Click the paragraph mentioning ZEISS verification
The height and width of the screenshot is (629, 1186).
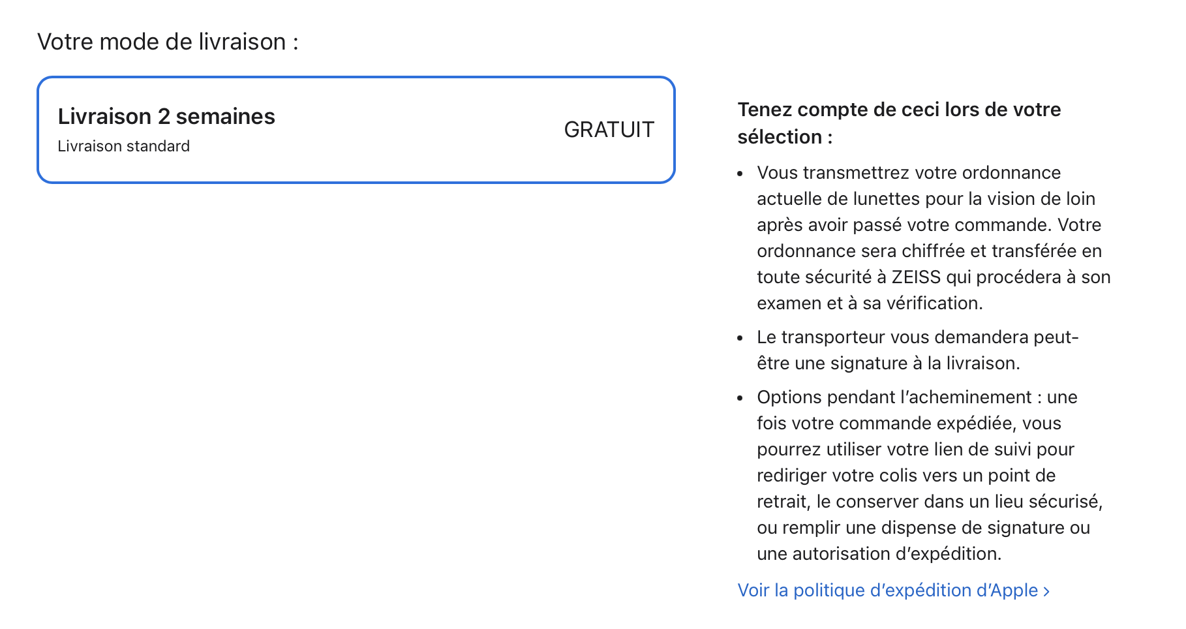click(x=934, y=238)
